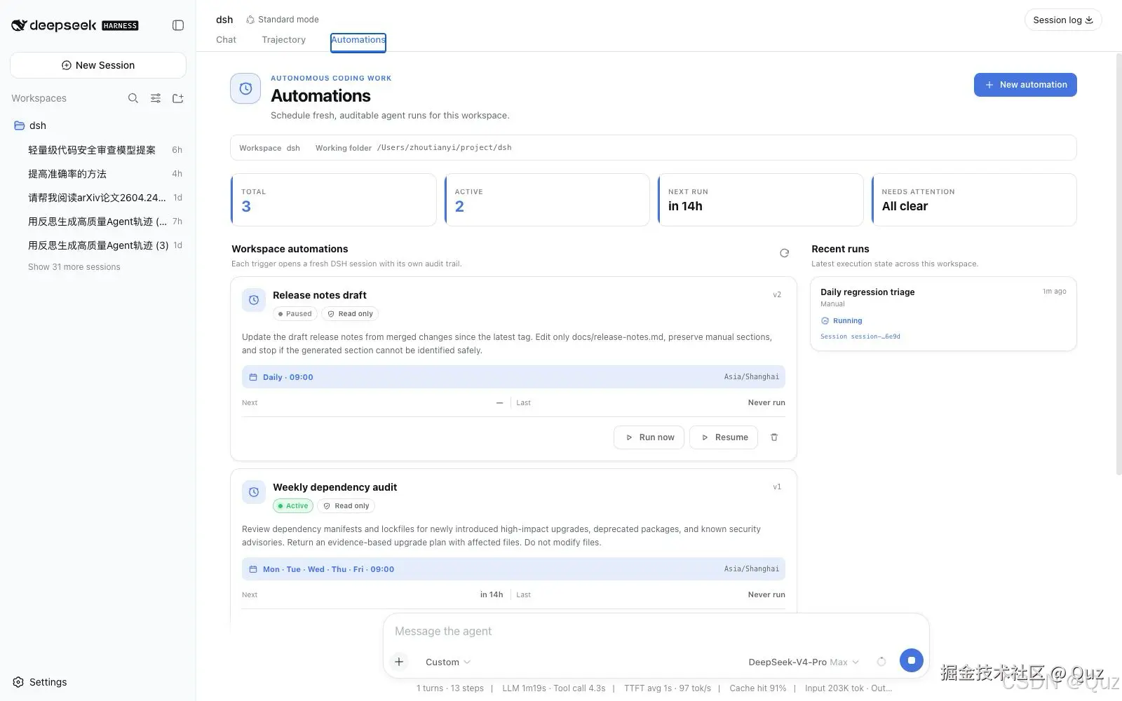
Task: Open Daily regression triage recent run
Action: [x=943, y=314]
